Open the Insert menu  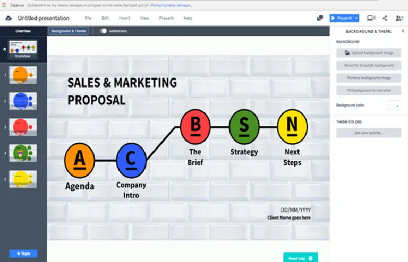click(124, 18)
